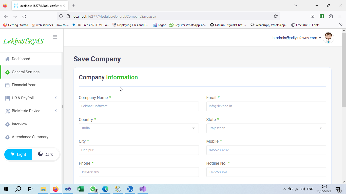Click the Financial Year calendar icon
This screenshot has height=194, width=346.
(7, 85)
